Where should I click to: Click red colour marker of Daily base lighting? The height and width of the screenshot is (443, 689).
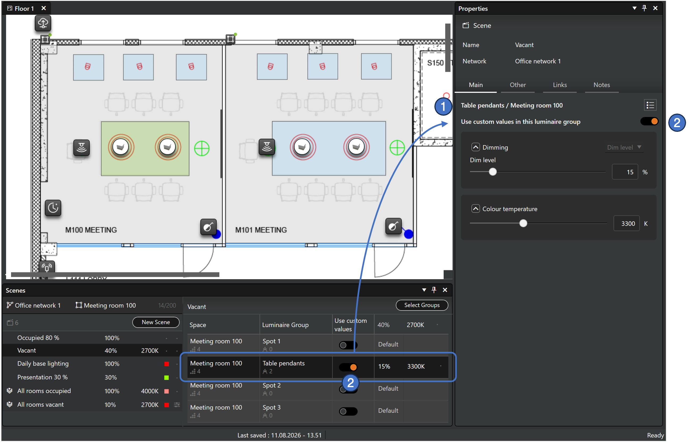(x=167, y=364)
